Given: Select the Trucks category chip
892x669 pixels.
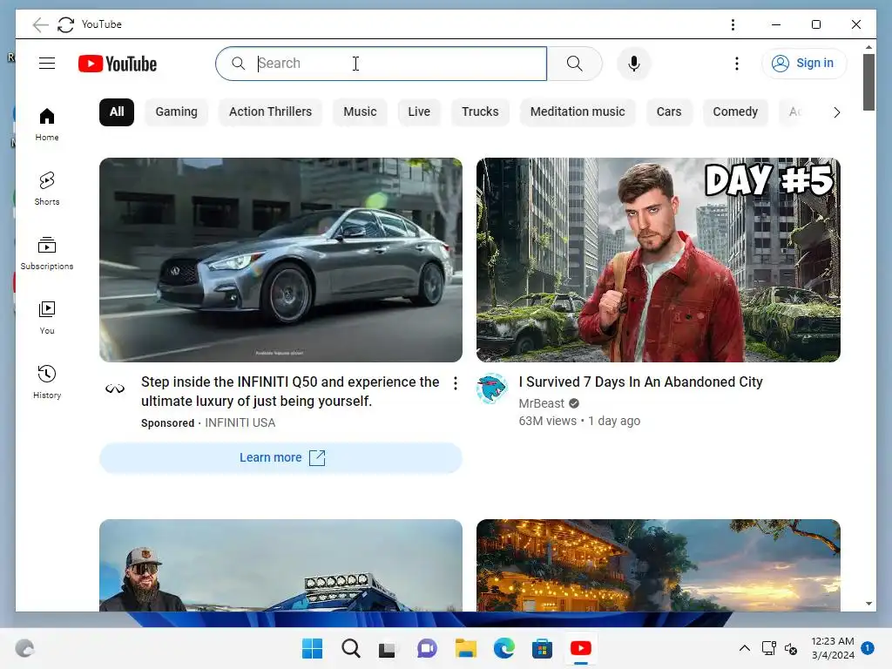Looking at the screenshot, I should coord(480,112).
